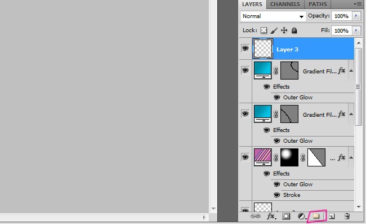This screenshot has height=224, width=366.
Task: Hide the pink pattern fill layer
Action: pyautogui.click(x=245, y=157)
